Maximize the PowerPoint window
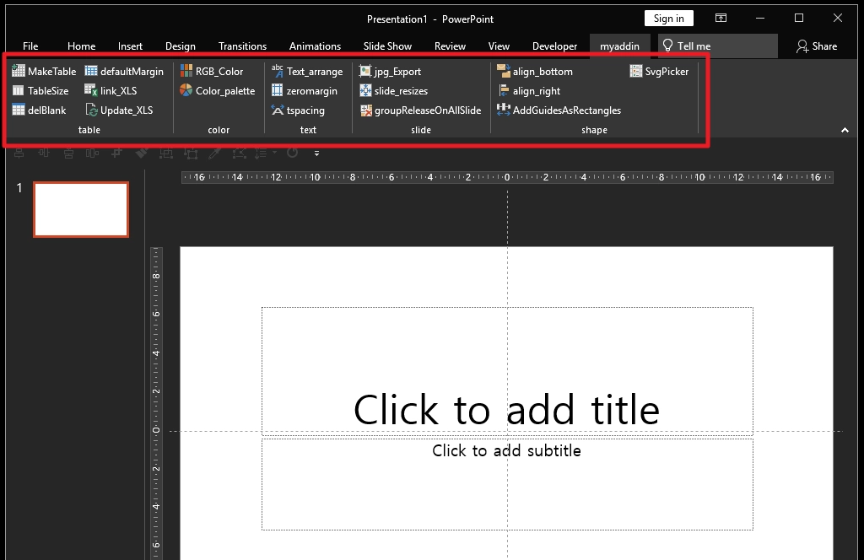This screenshot has width=864, height=560. pyautogui.click(x=799, y=19)
